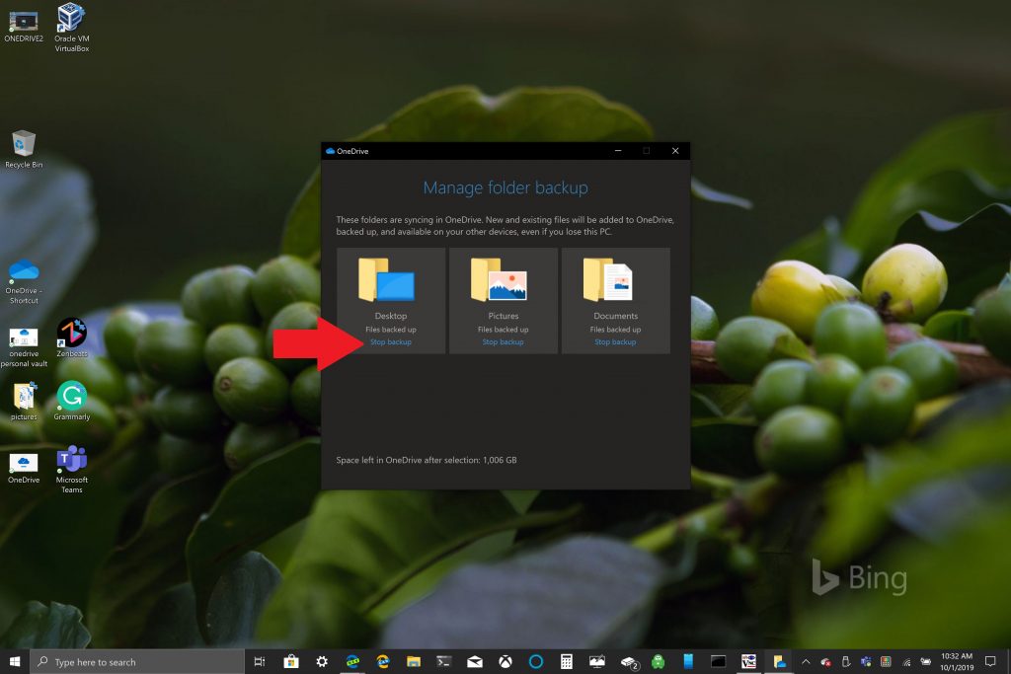This screenshot has width=1011, height=674.
Task: Stop backup for the Documents folder
Action: coord(615,342)
